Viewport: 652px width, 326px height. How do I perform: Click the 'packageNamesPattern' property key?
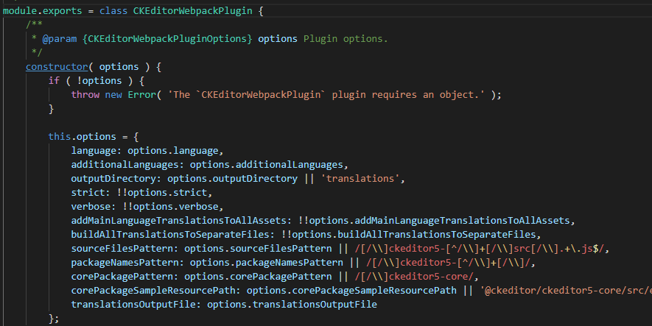pos(125,263)
